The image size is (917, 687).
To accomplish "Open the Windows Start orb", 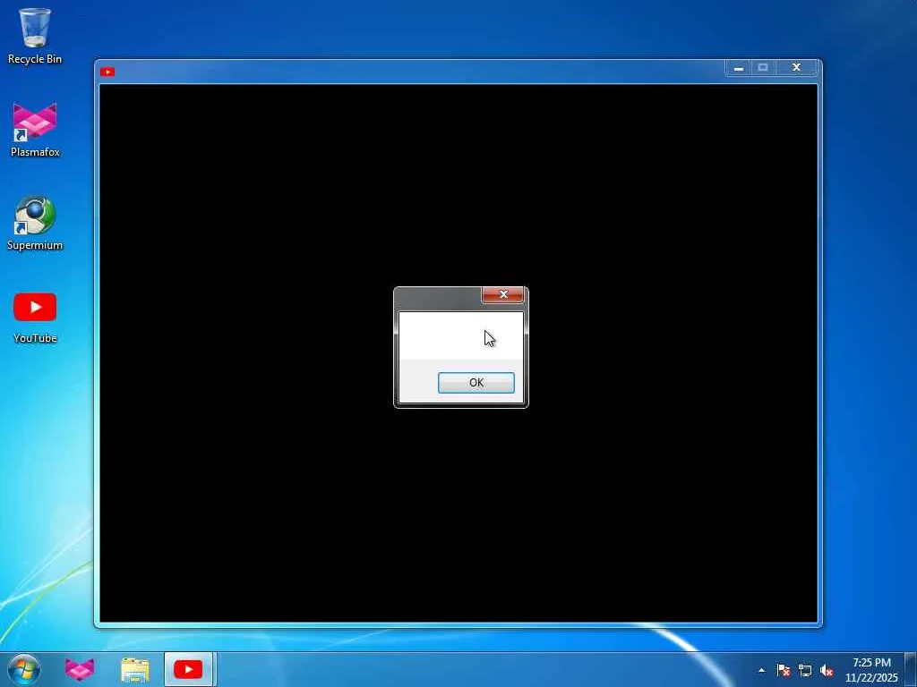I will [x=24, y=669].
